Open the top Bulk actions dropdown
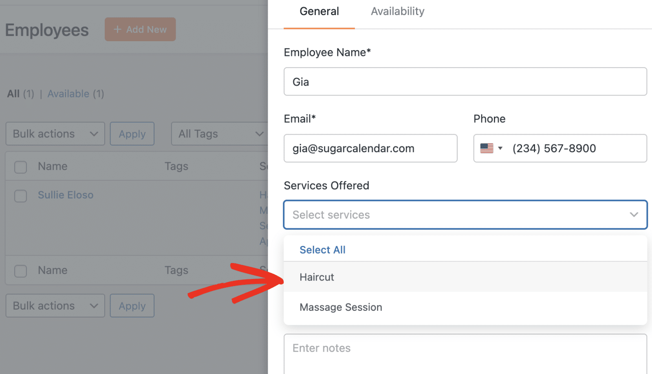The height and width of the screenshot is (374, 652). click(x=55, y=134)
